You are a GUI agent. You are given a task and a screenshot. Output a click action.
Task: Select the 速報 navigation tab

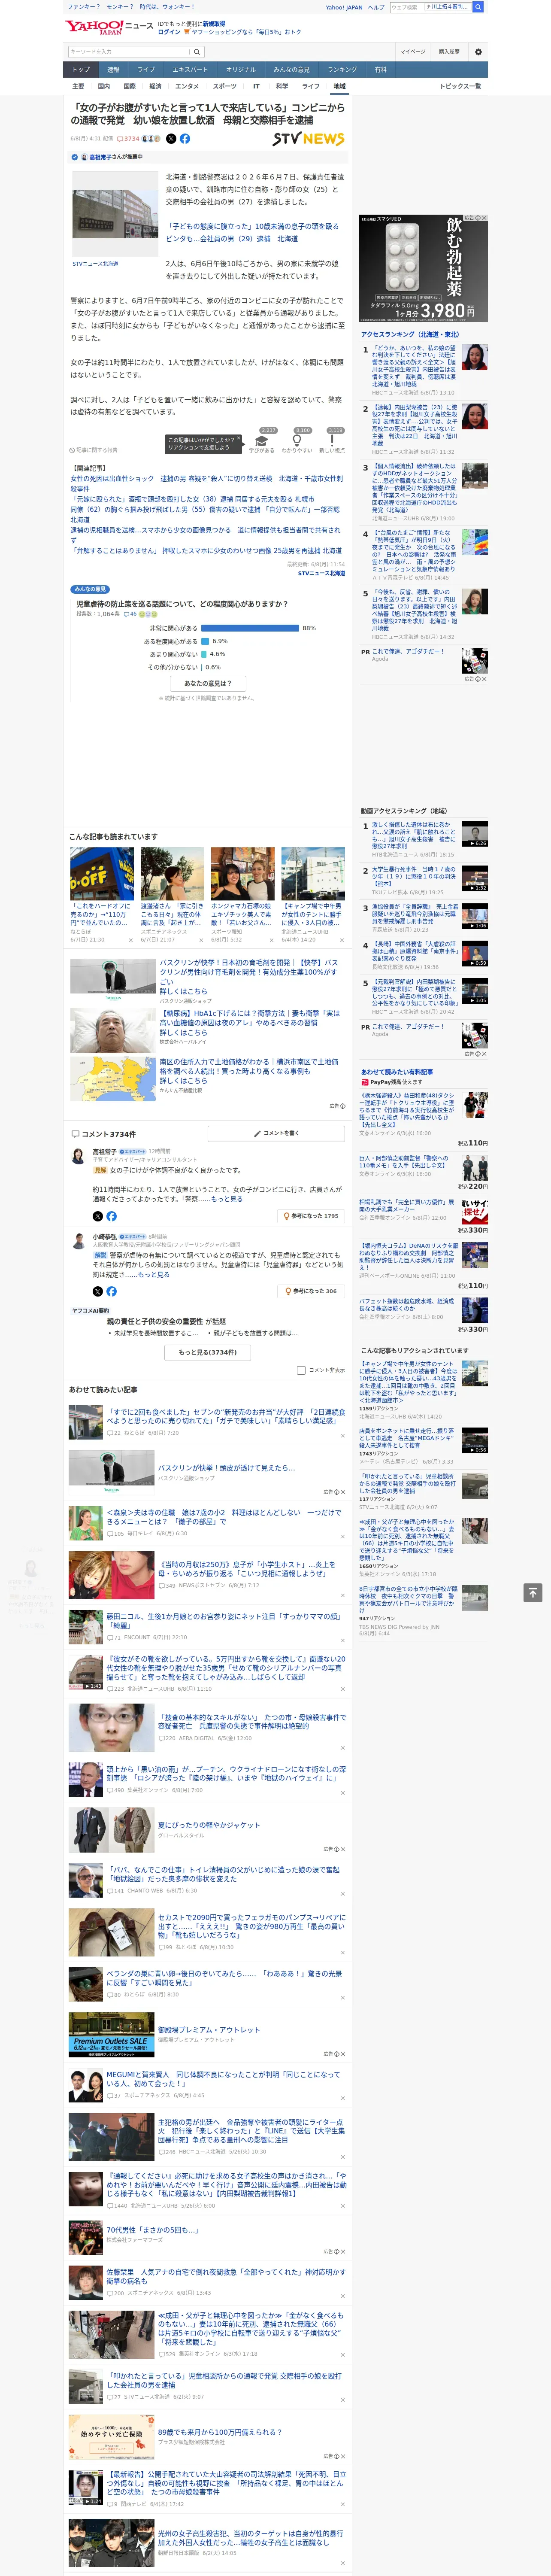tap(113, 70)
